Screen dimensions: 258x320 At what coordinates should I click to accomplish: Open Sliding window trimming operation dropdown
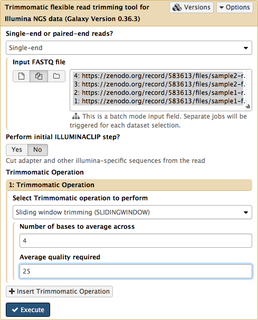132,212
